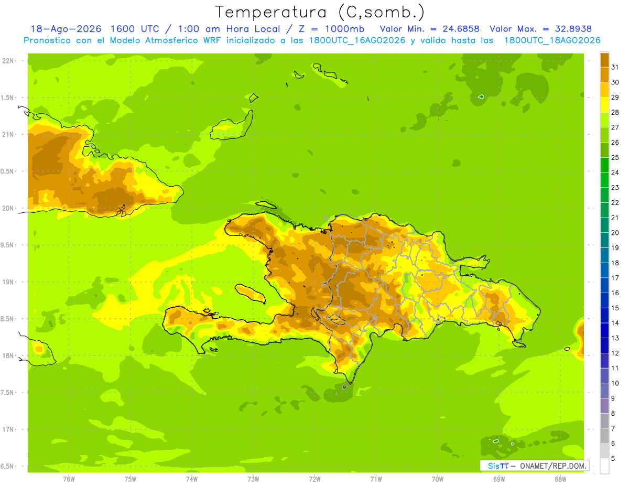Click the yellow colorbar swatch between 28 and 29
Image resolution: width=629 pixels, height=486 pixels.
point(604,105)
